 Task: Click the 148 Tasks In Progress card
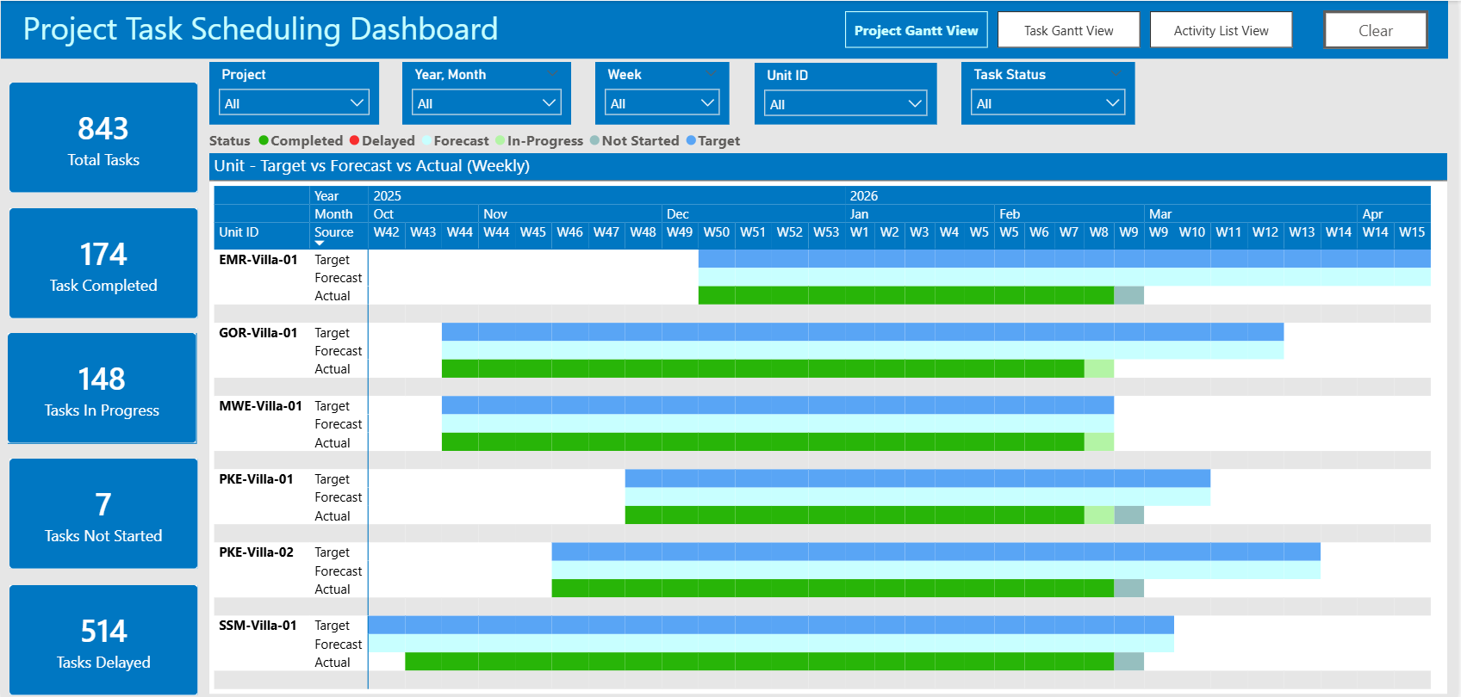[103, 389]
